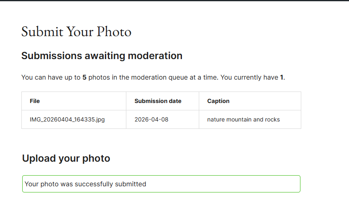Viewport: 349px width, 206px height.
Task: Click the 2026-04-08 submission date cell
Action: coord(151,119)
